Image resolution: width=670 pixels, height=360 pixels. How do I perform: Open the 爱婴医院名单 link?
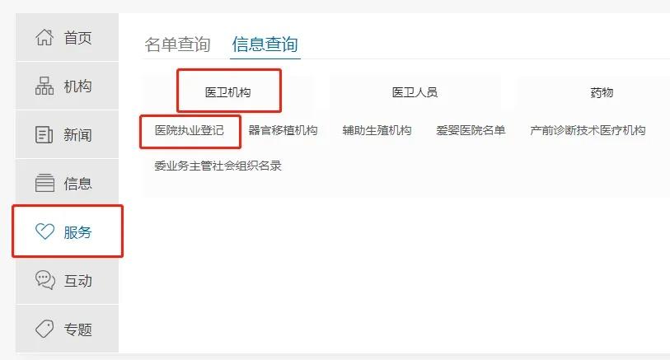click(471, 130)
